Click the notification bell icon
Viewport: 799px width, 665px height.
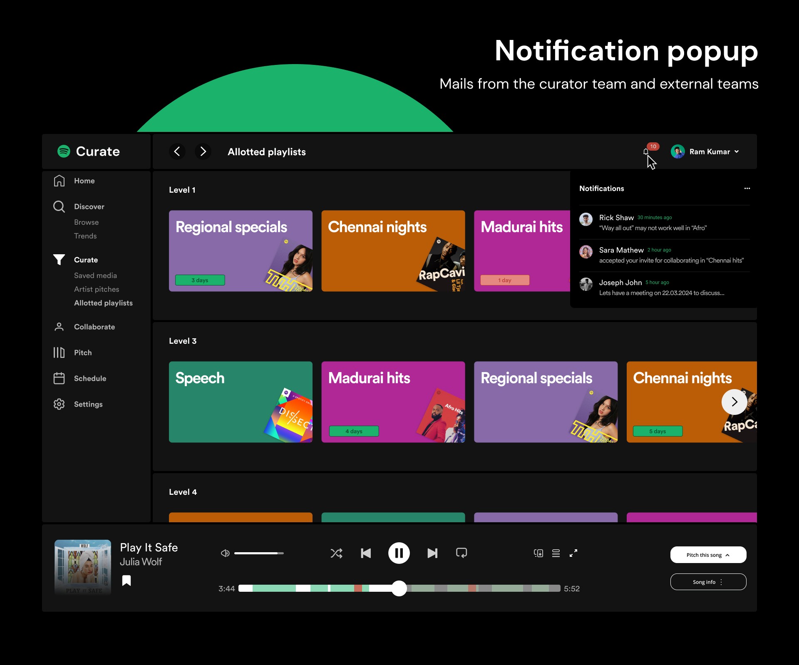(646, 152)
